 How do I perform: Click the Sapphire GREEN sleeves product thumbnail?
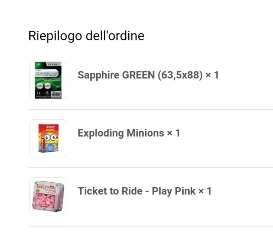point(48,80)
